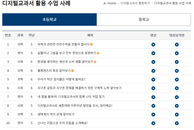The image size is (194, 130).
Task: Switch to the 중학교 tab
Action: click(x=144, y=19)
